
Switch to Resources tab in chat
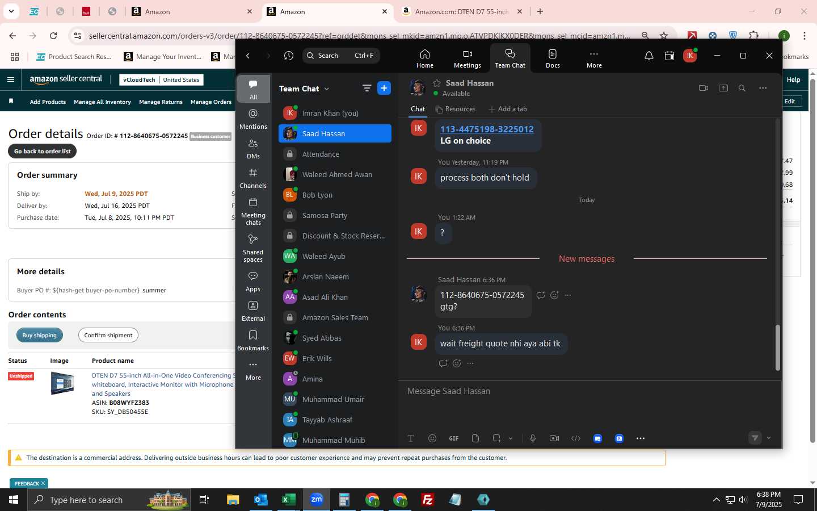[455, 109]
